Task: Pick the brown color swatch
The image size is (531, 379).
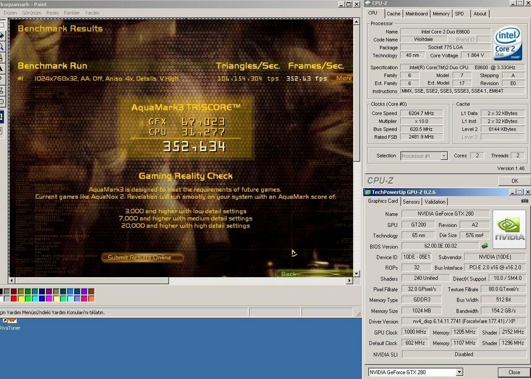Action: point(91,292)
